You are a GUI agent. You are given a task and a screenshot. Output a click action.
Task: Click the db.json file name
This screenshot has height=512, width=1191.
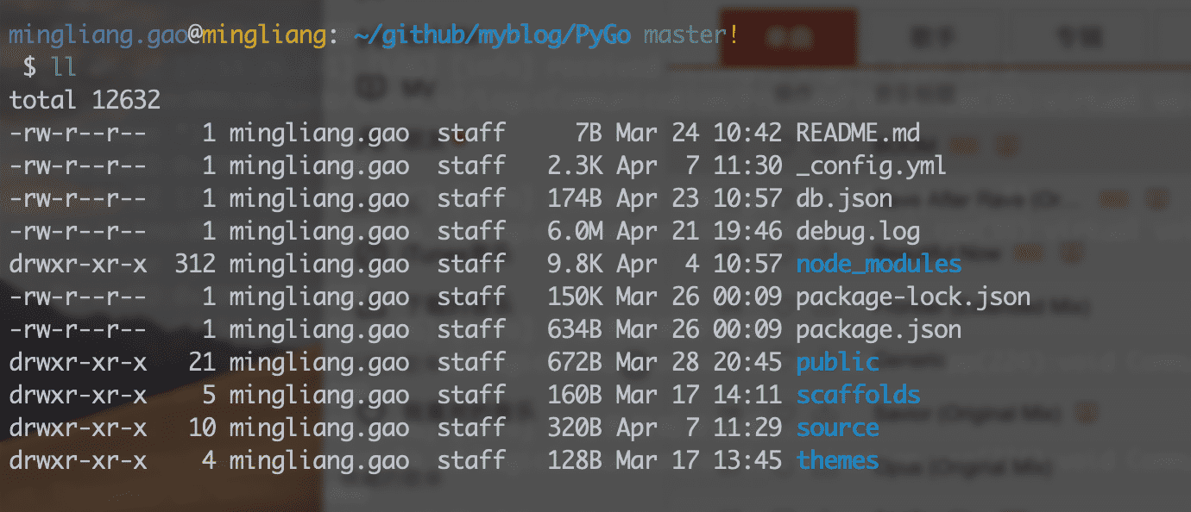(844, 198)
